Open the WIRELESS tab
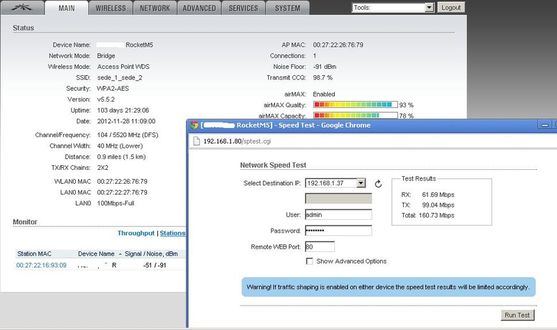Screen dimensions: 557x330 (111, 8)
